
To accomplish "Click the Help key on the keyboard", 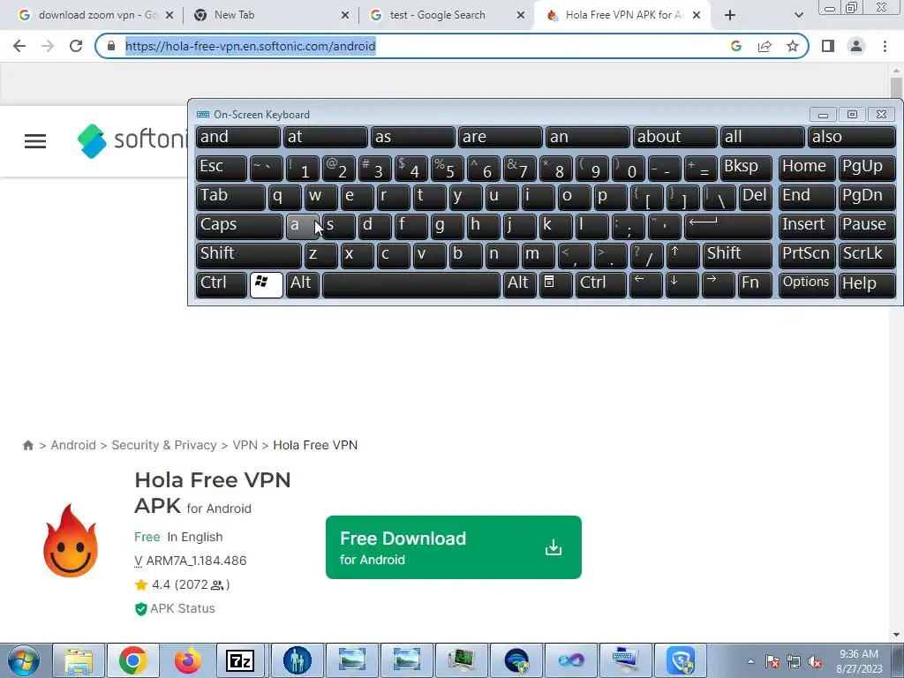I will (867, 283).
